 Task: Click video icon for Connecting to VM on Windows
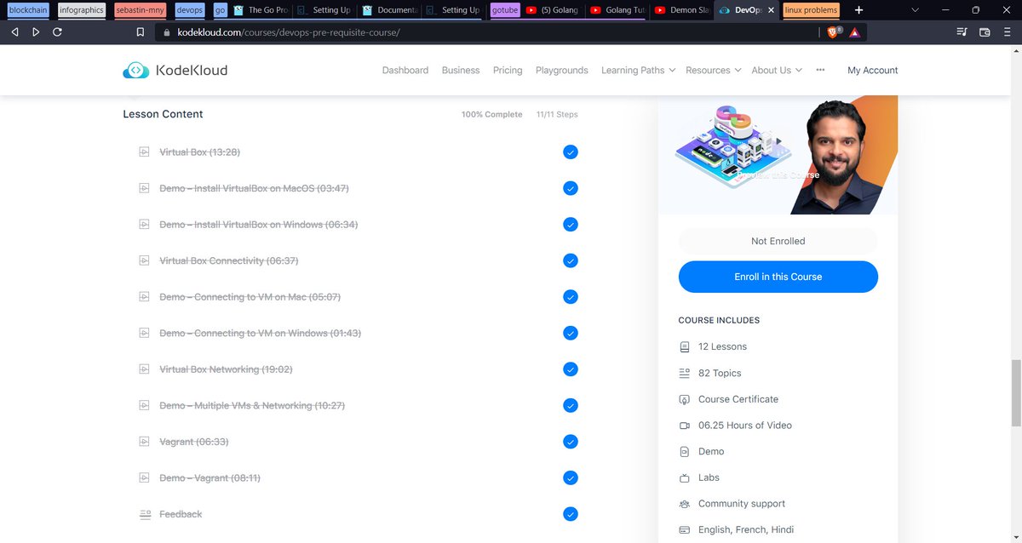click(145, 333)
